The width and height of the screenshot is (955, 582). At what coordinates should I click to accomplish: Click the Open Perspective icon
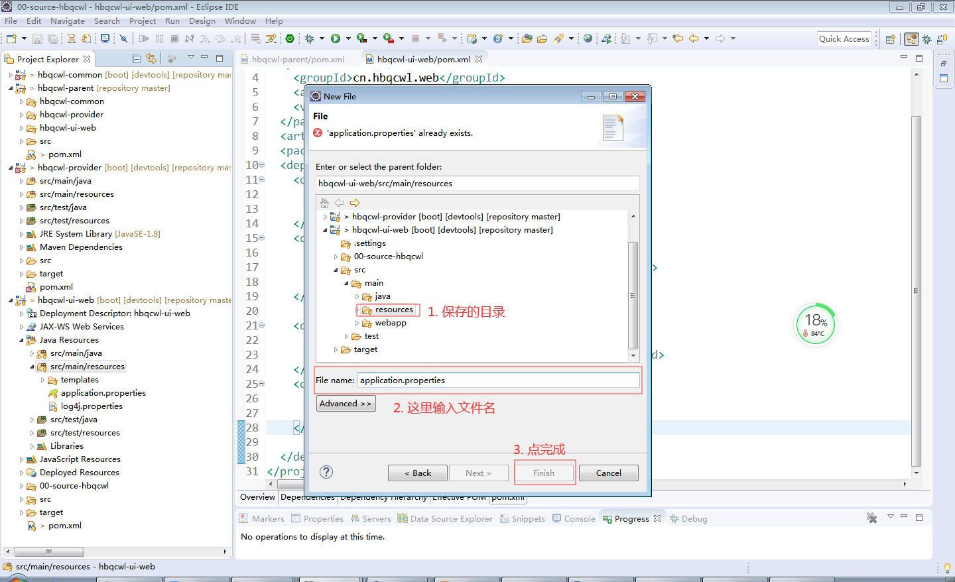890,39
